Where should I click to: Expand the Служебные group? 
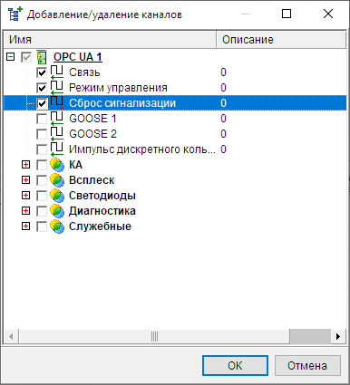(26, 226)
